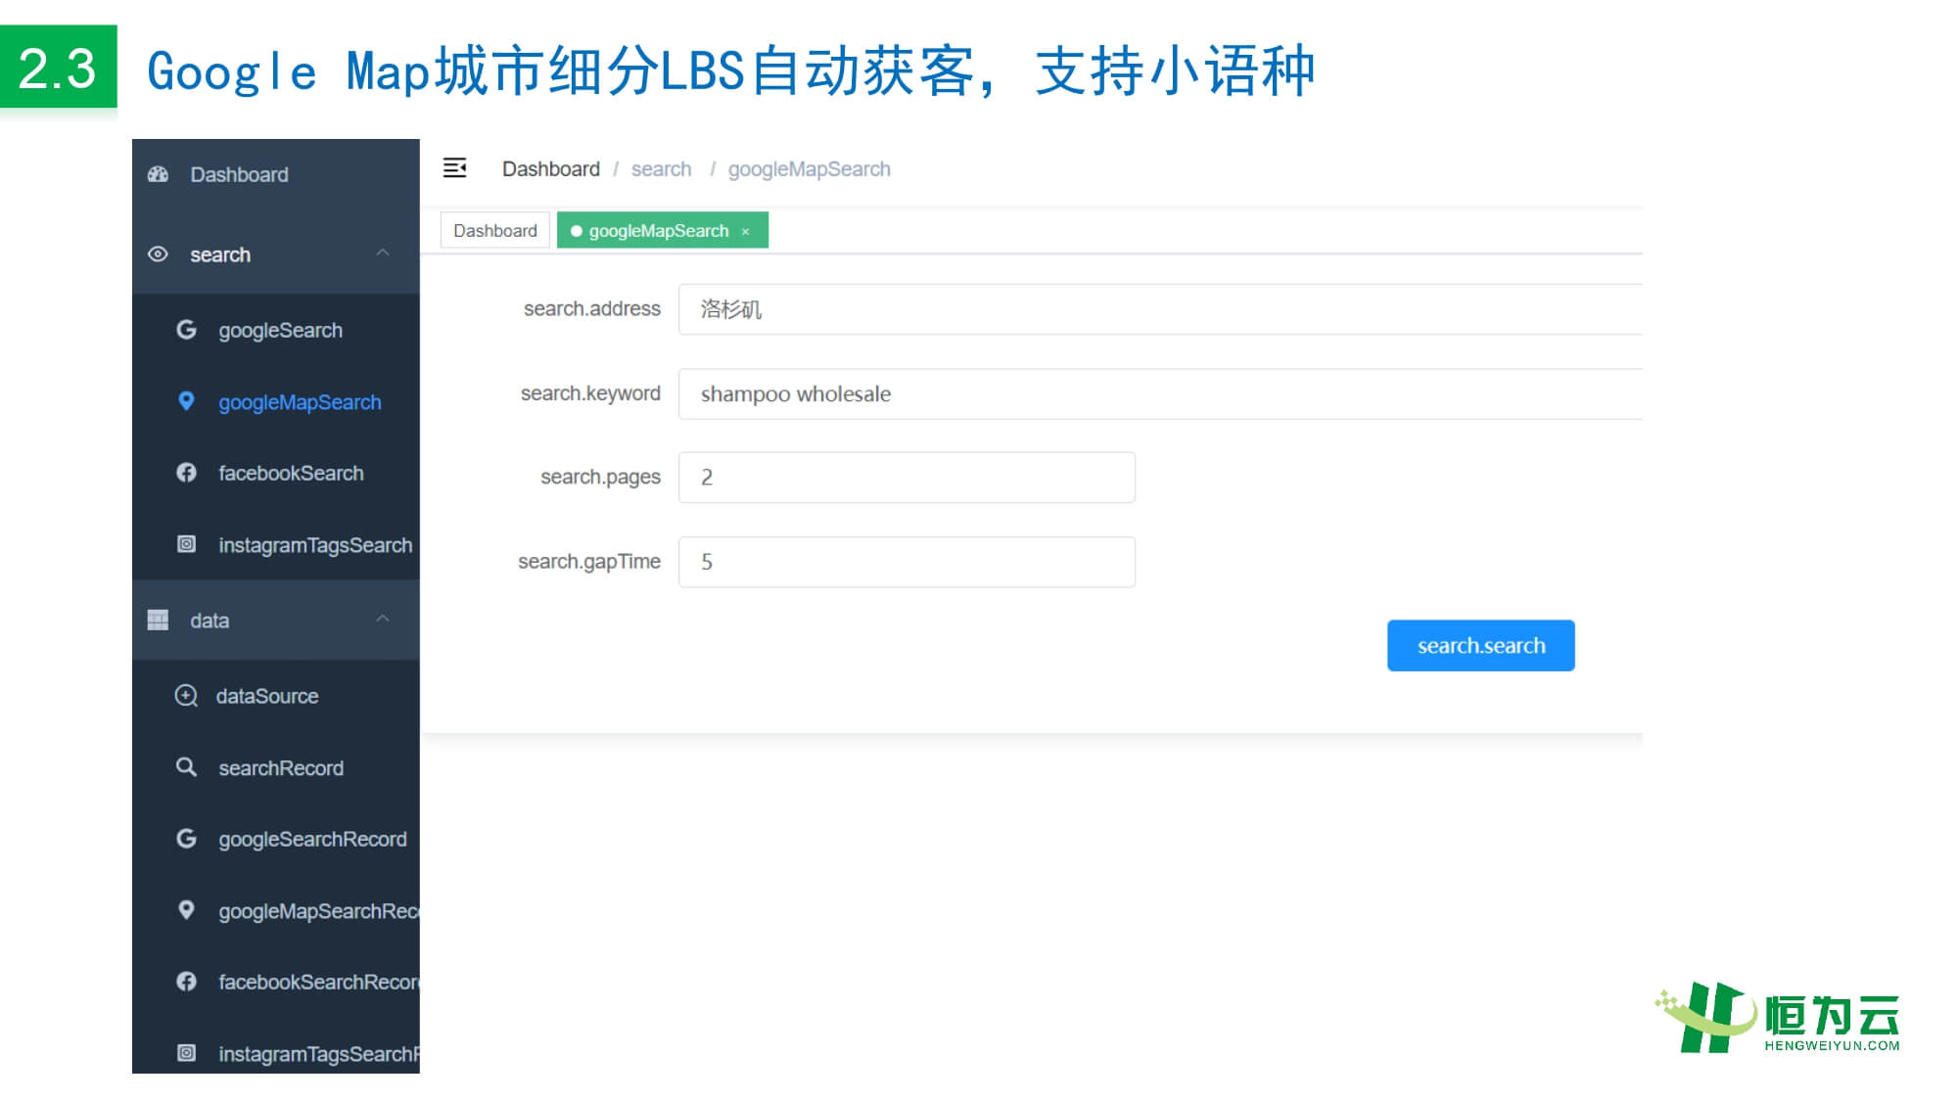
Task: Switch to the green googleMapSearch tab
Action: [x=663, y=231]
